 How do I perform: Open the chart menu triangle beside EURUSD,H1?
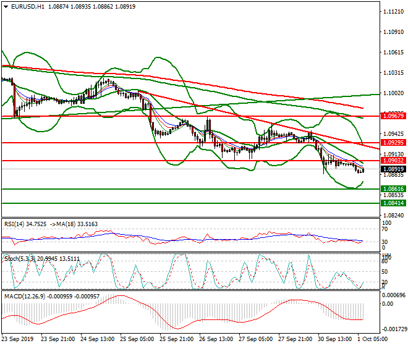6,7
